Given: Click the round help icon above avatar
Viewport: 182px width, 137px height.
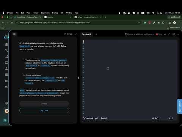Looking at the screenshot, I should (x=6, y=103).
